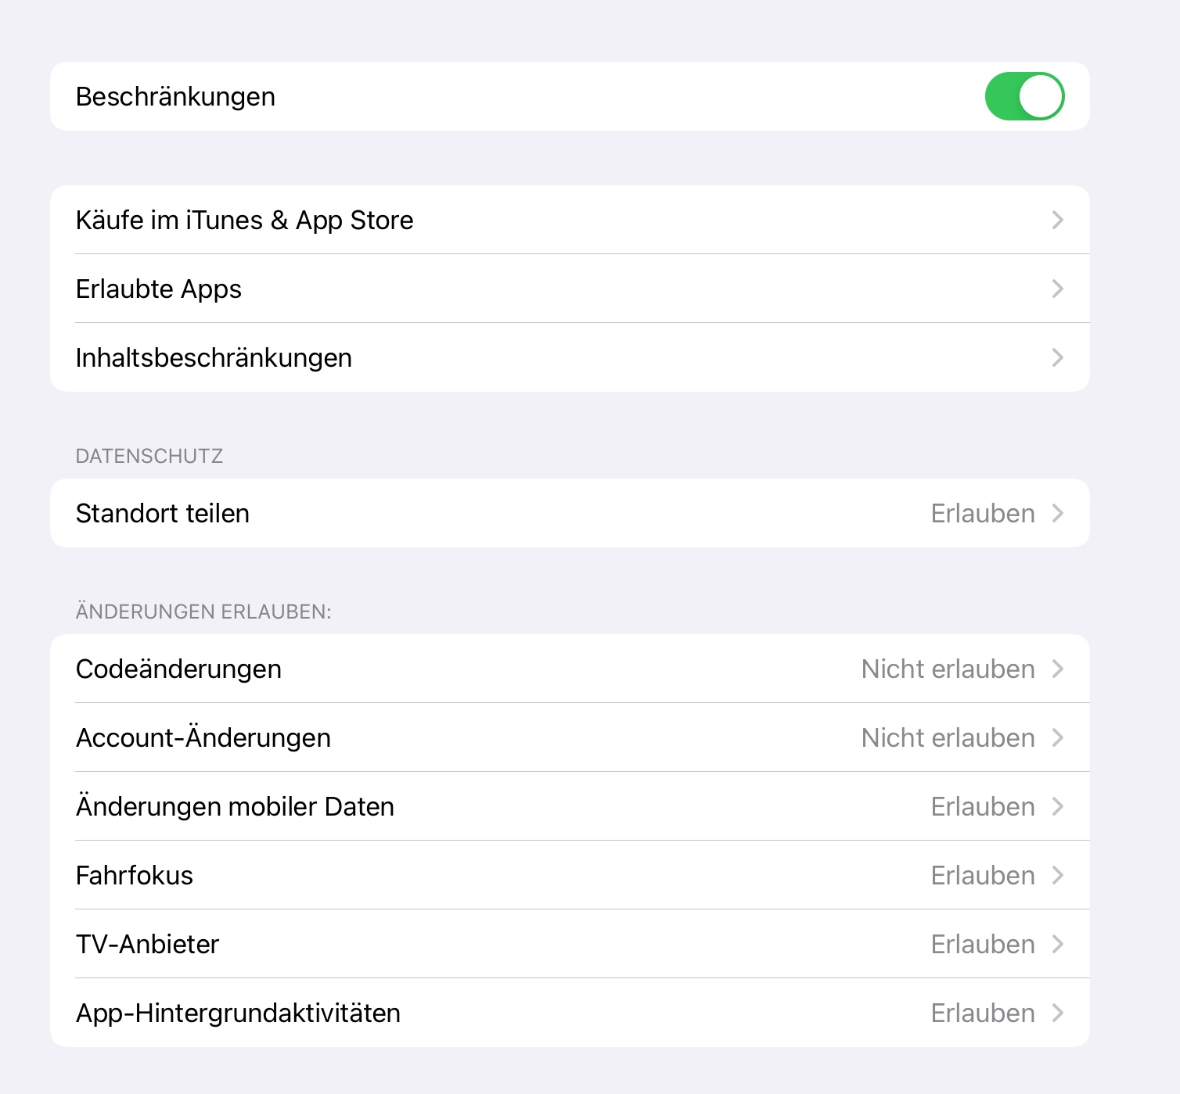
Task: Change Codeänderungen Nicht erlauben value
Action: [x=948, y=669]
